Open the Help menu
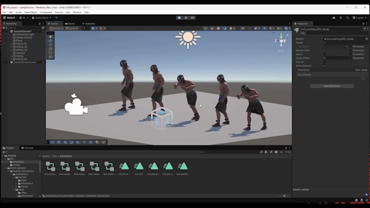370x208 pixels. (87, 12)
